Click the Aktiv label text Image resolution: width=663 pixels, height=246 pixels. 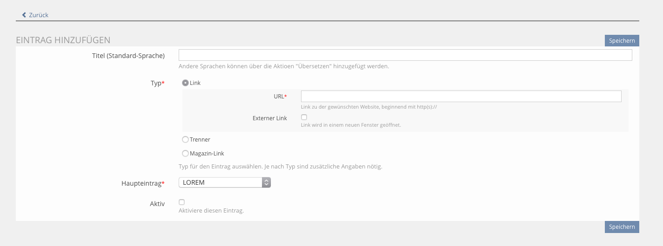157,204
